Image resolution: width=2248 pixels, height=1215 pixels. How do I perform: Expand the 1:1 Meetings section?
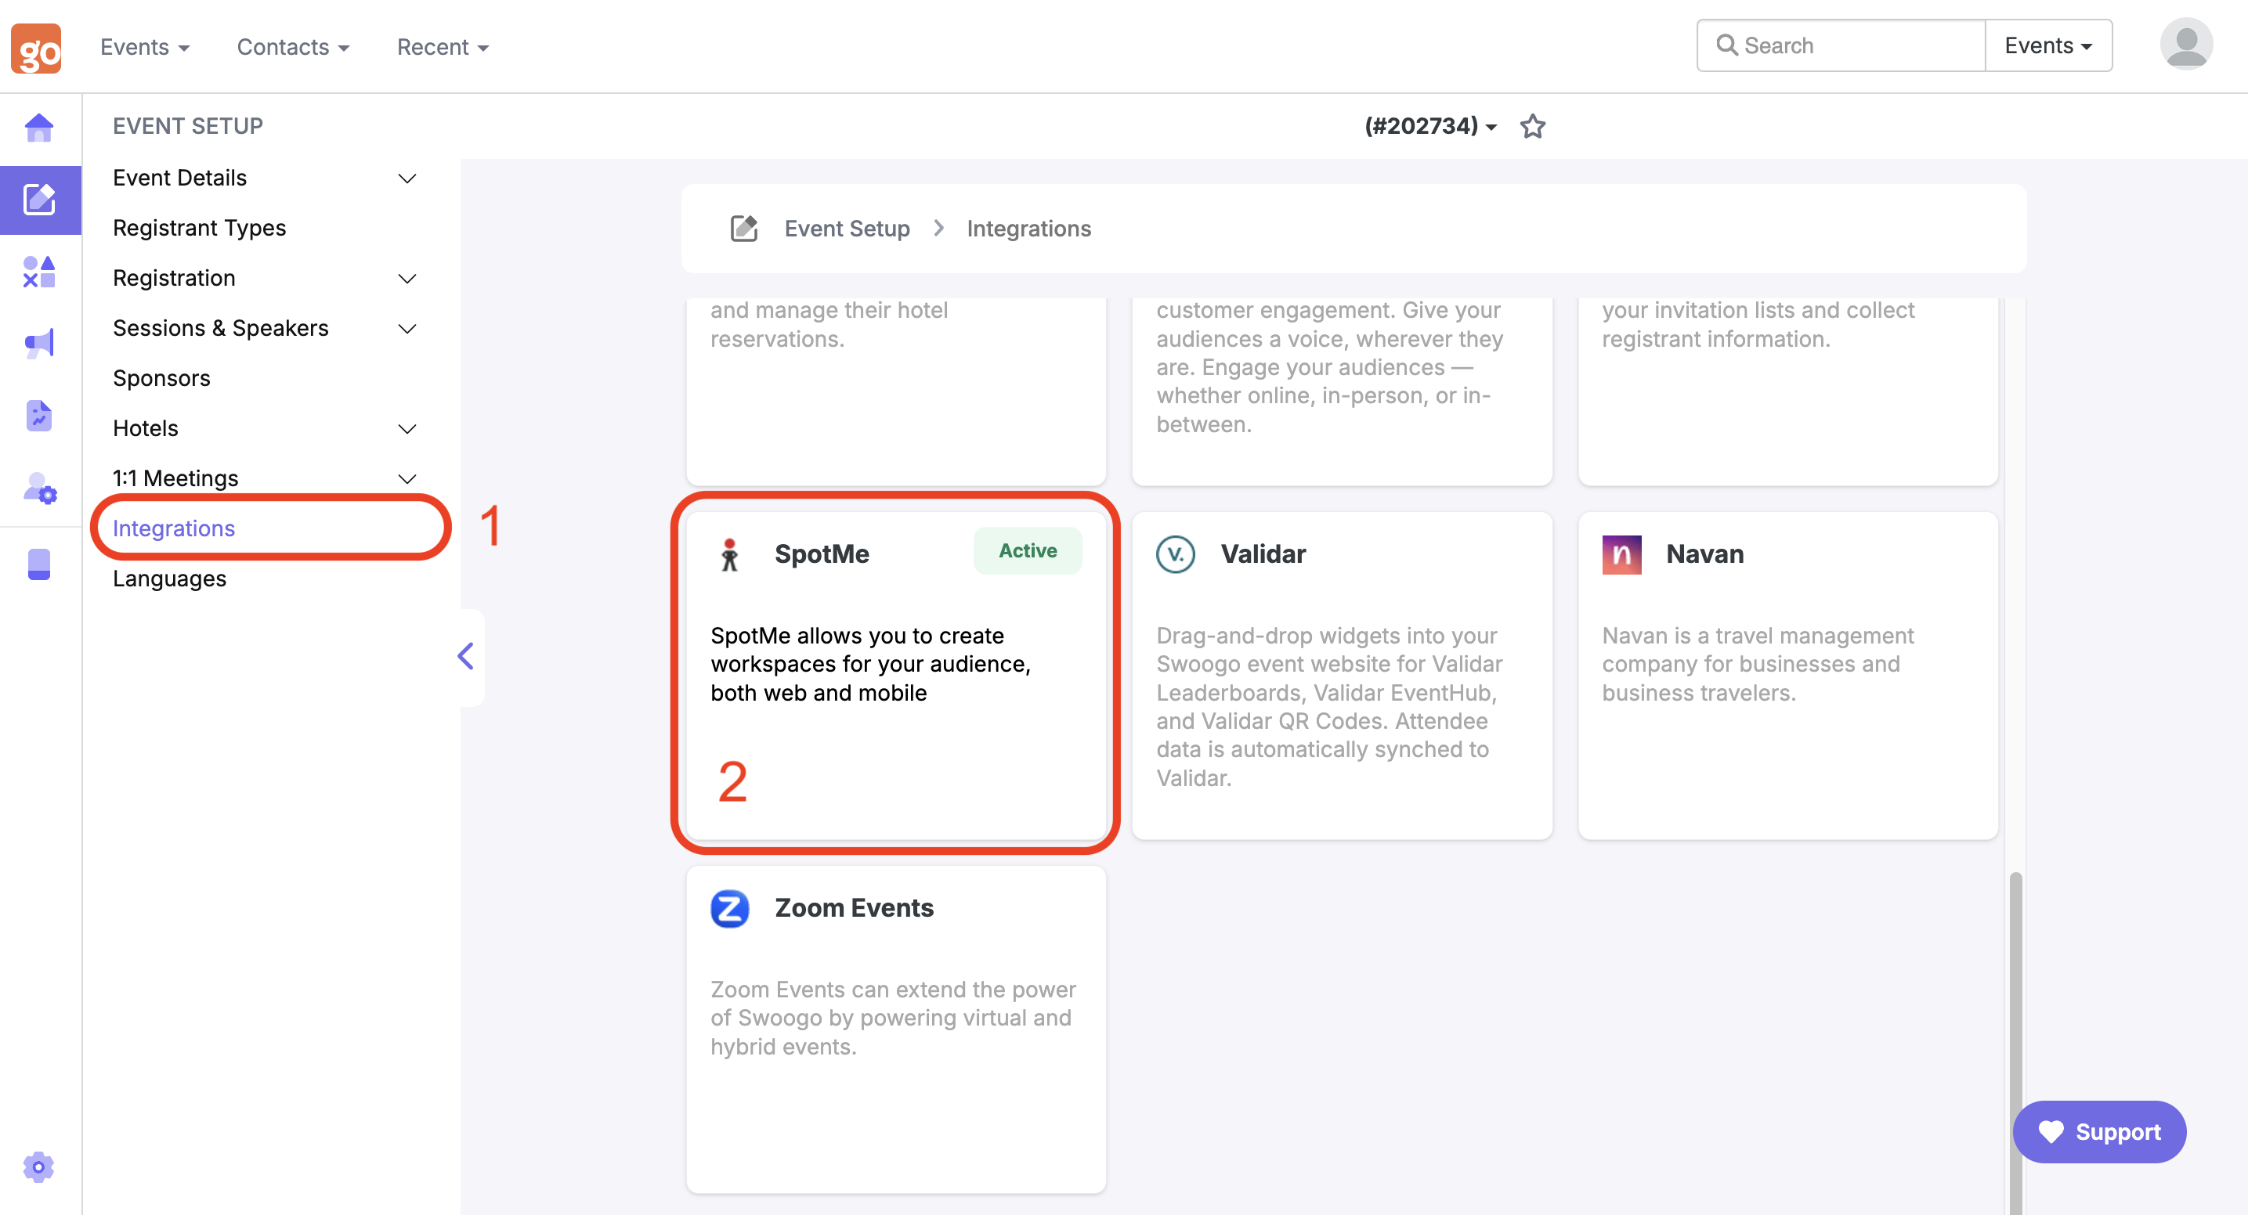coord(265,479)
